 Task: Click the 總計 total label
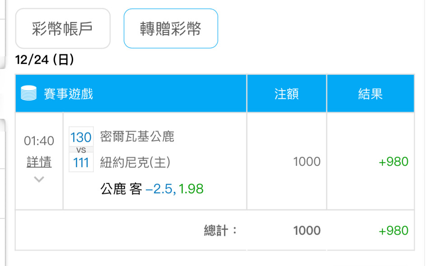click(x=220, y=230)
